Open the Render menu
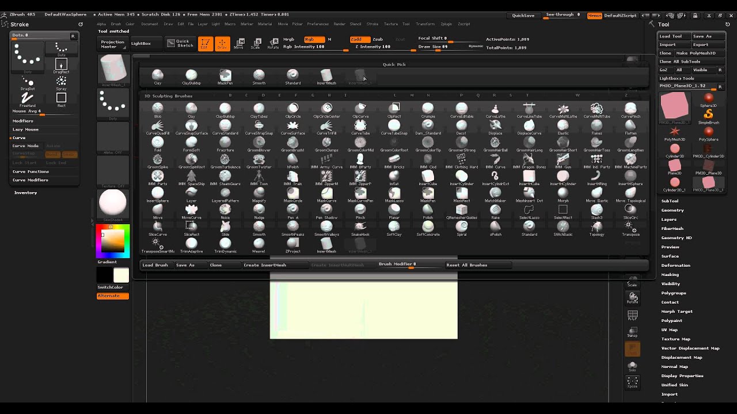The width and height of the screenshot is (737, 414). tap(340, 24)
